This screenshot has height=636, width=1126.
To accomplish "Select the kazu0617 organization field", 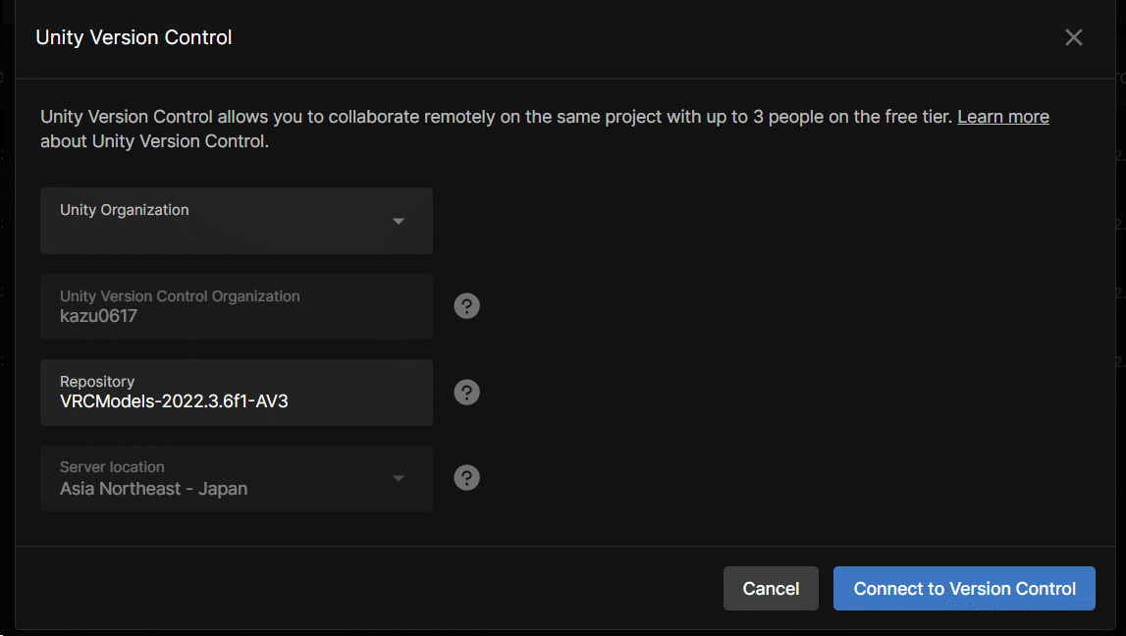I will click(237, 306).
